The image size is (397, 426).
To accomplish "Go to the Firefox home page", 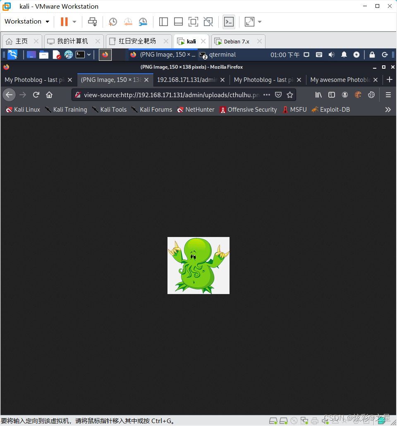I will pyautogui.click(x=49, y=95).
